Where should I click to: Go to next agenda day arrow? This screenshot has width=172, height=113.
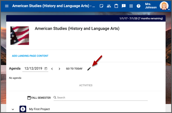point(59,69)
